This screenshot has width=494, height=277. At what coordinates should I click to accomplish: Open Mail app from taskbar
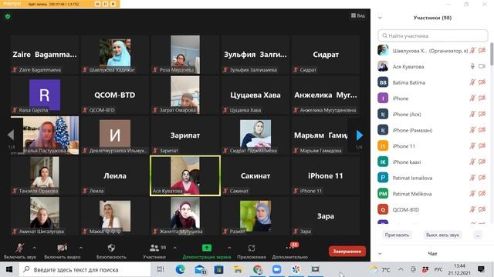pos(200,269)
